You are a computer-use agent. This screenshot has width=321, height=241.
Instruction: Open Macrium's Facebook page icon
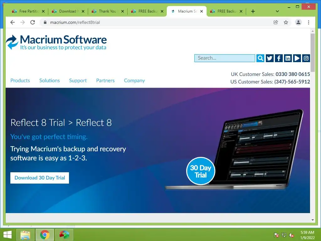tap(279, 58)
